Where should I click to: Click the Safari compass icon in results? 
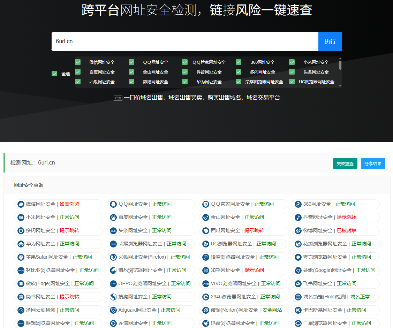coord(21,257)
